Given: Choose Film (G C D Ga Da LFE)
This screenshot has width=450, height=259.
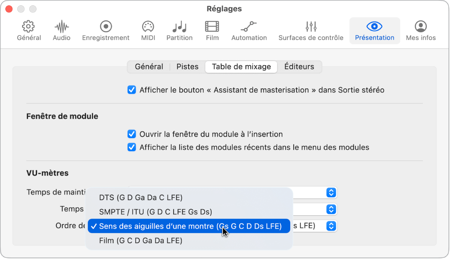Looking at the screenshot, I should [x=140, y=240].
